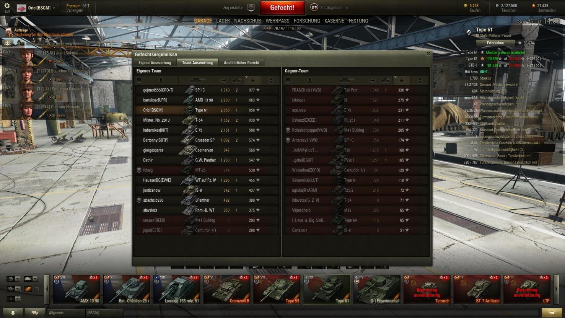Image resolution: width=565 pixels, height=318 pixels.
Task: Click the Erforschen button for Type 61
Action: (x=495, y=43)
